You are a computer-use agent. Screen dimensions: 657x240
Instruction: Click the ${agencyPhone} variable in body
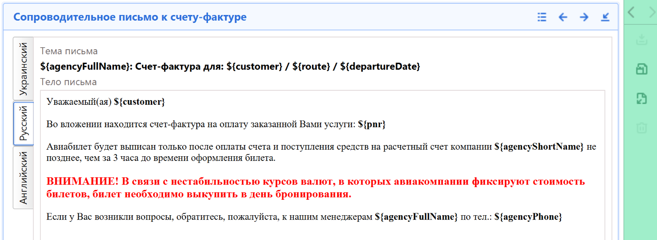pyautogui.click(x=528, y=217)
